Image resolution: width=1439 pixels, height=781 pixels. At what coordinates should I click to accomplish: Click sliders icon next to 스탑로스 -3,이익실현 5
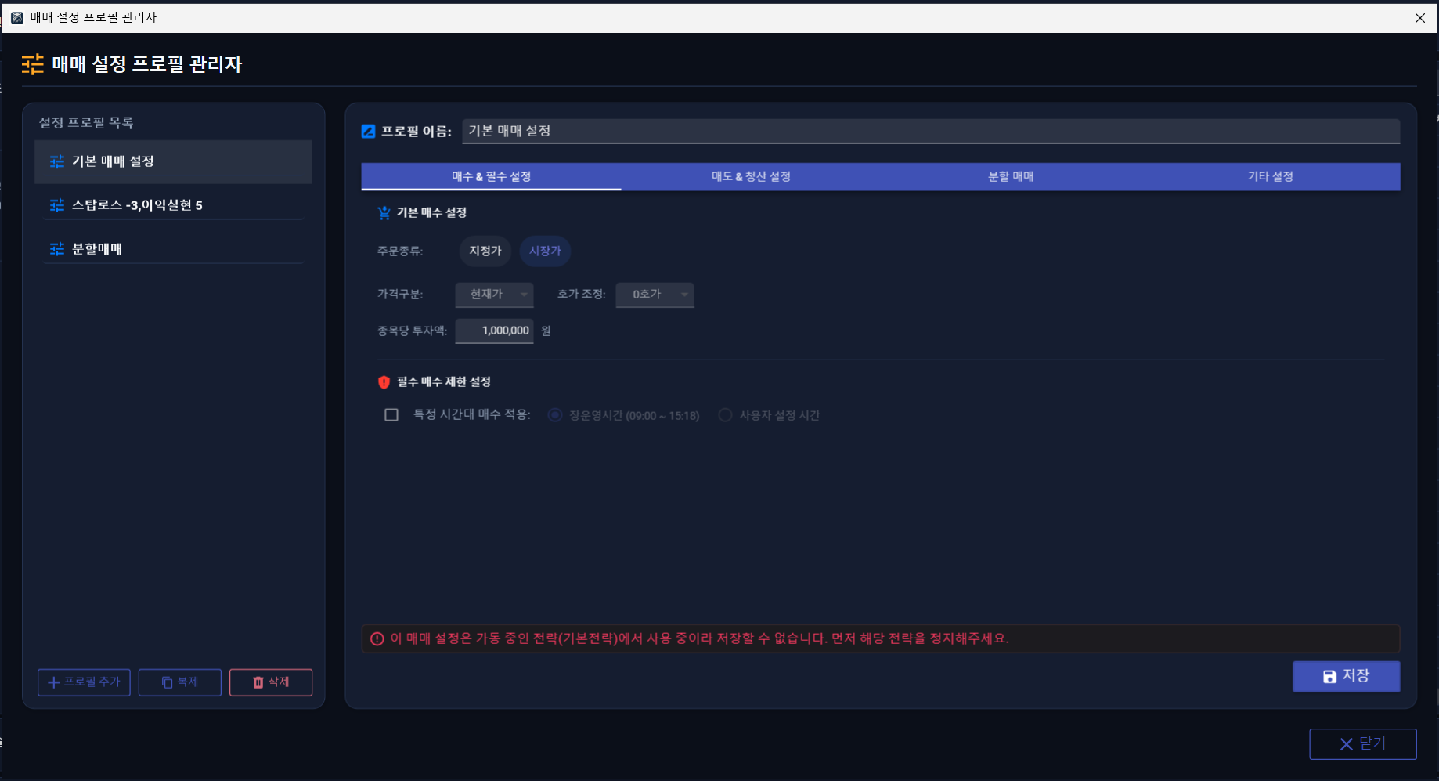coord(57,205)
